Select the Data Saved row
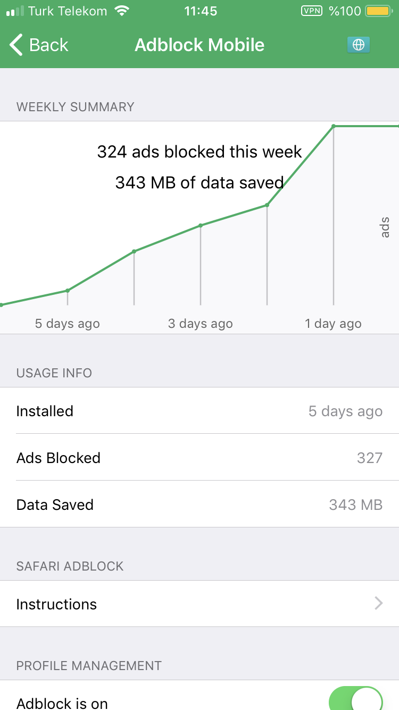 coord(199,504)
